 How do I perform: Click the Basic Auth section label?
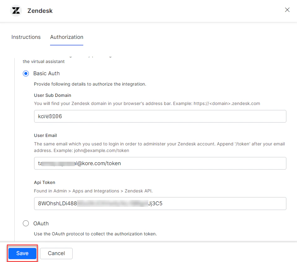tap(46, 73)
